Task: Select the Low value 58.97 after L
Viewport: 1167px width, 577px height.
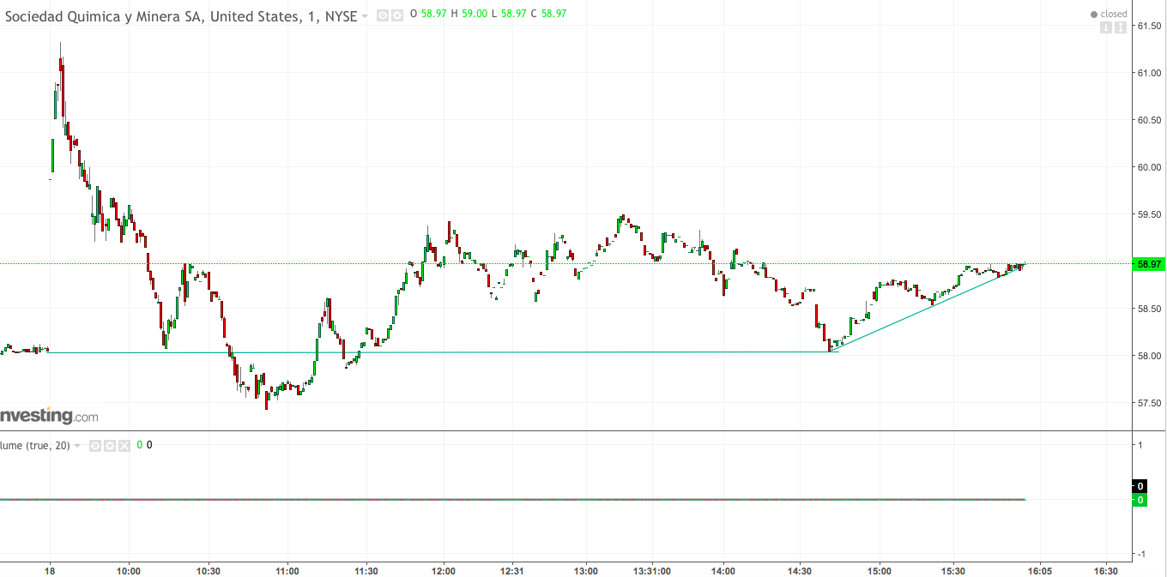Action: coord(514,14)
